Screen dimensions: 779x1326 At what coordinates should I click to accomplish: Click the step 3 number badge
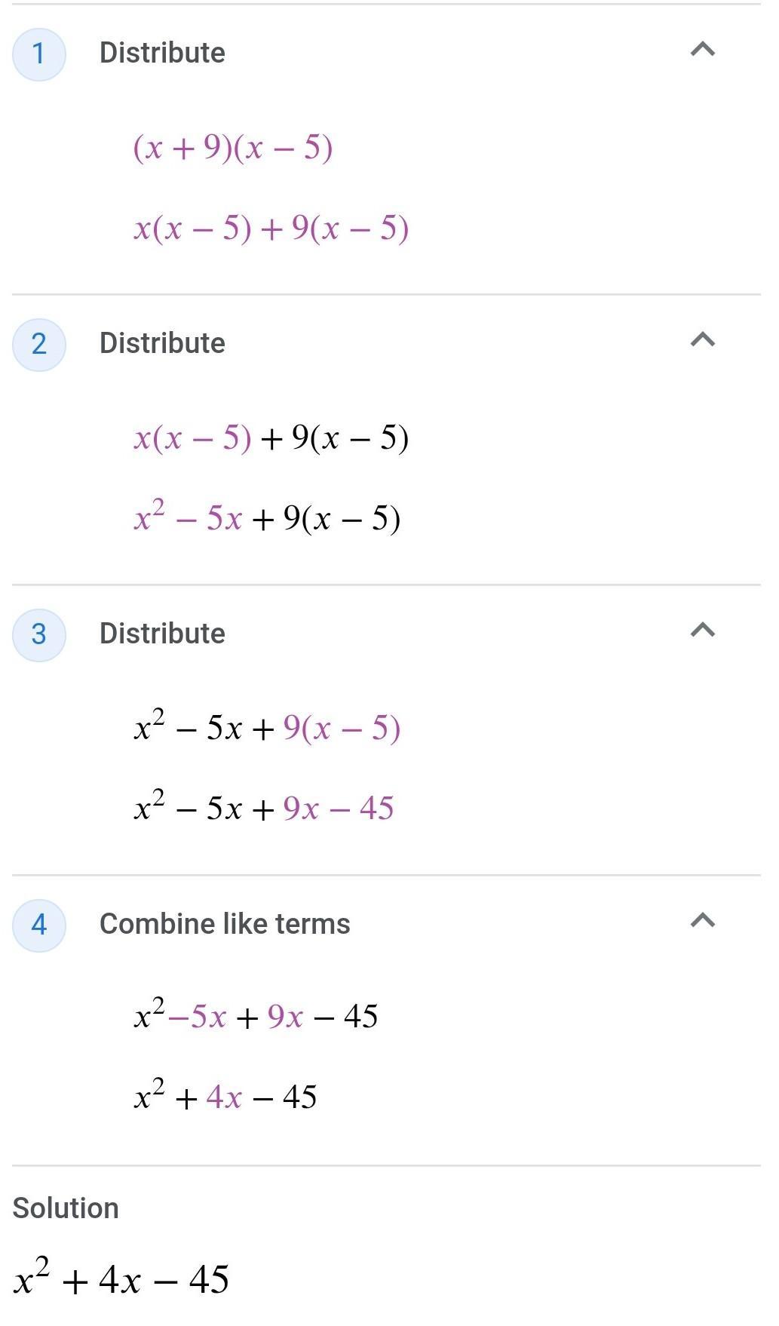[x=39, y=634]
